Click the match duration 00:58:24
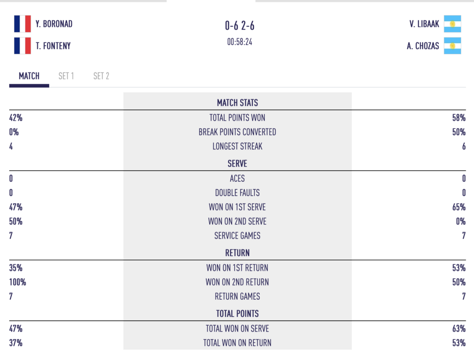 click(x=239, y=42)
